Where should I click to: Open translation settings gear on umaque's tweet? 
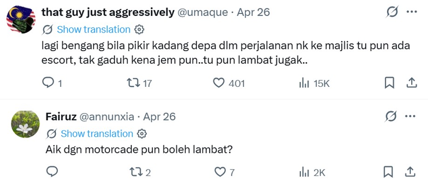139,30
